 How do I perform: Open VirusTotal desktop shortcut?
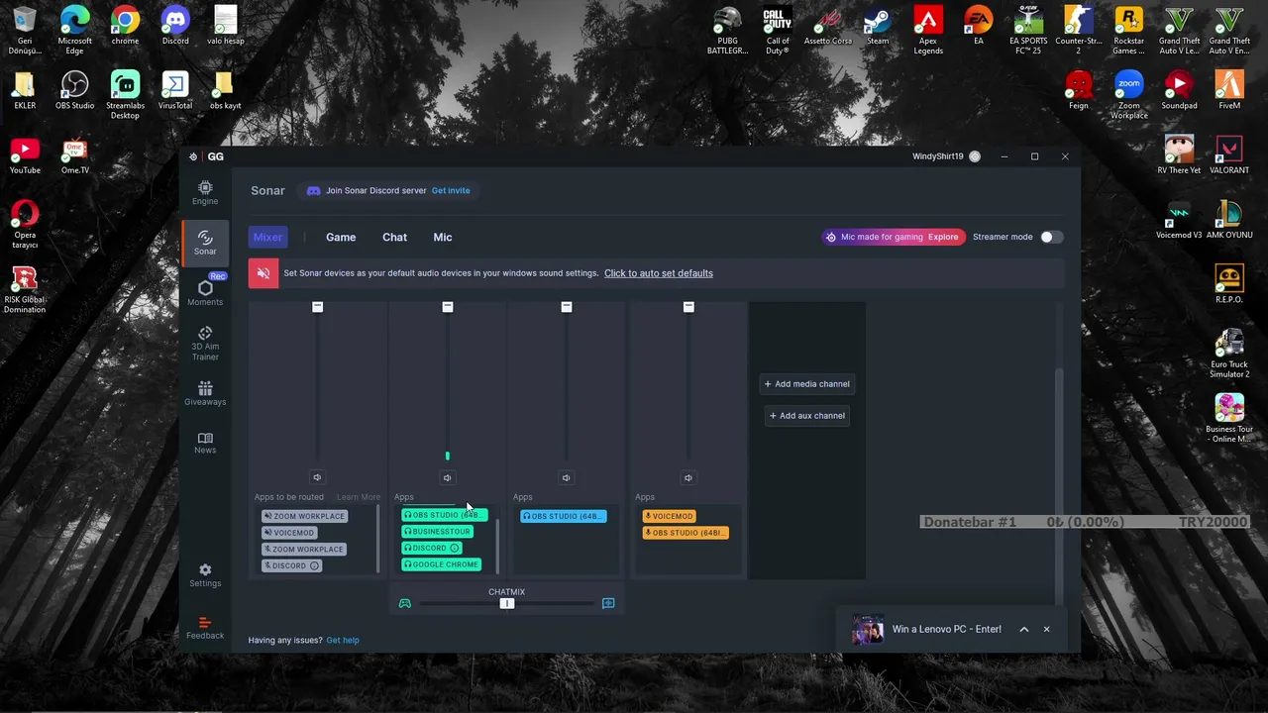(x=175, y=91)
